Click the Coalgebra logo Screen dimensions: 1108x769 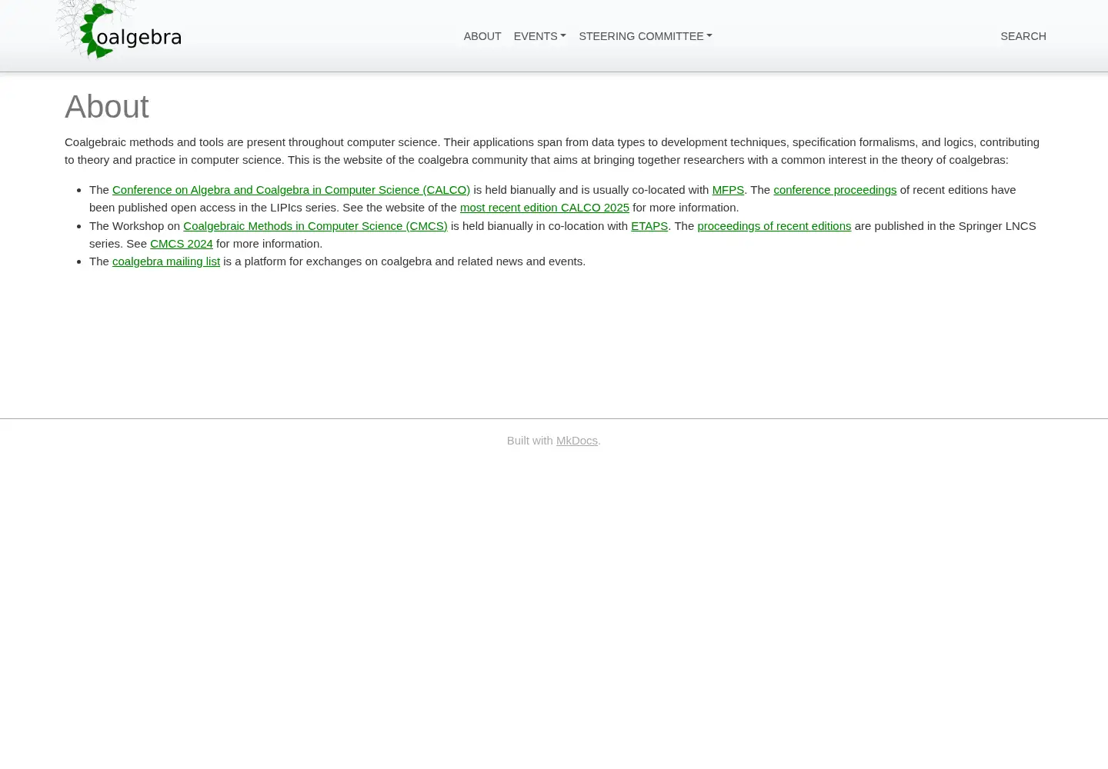click(x=119, y=31)
